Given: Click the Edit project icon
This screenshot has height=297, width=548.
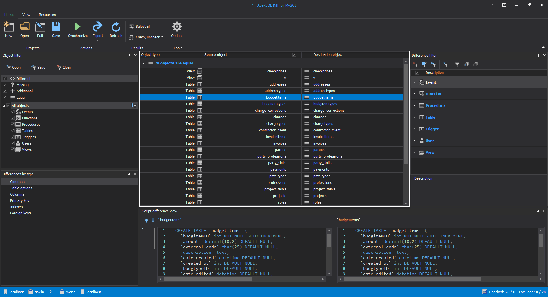Looking at the screenshot, I should pos(40,27).
